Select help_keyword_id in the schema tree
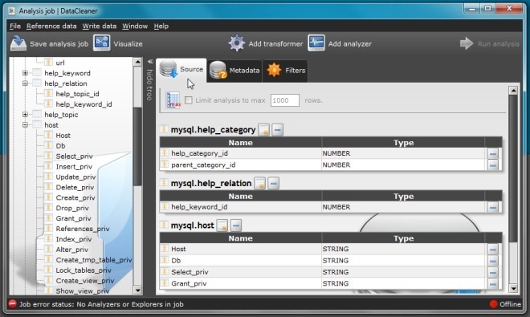Viewport: 530px width, 317px height. coord(84,104)
